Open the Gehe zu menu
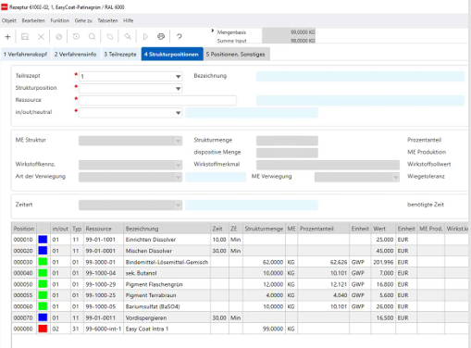 coord(83,20)
